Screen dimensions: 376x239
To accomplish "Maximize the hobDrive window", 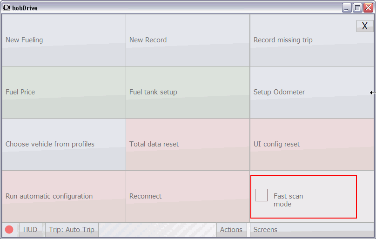I will [357, 7].
